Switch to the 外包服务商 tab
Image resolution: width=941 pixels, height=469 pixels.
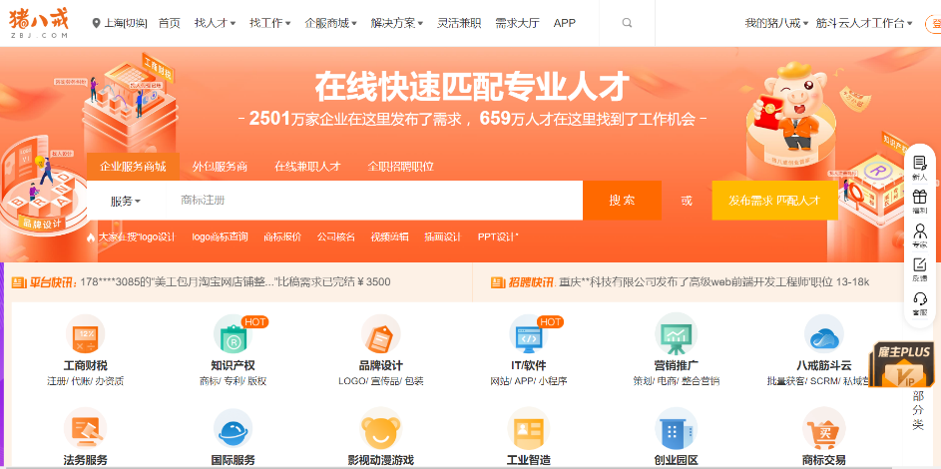point(220,167)
